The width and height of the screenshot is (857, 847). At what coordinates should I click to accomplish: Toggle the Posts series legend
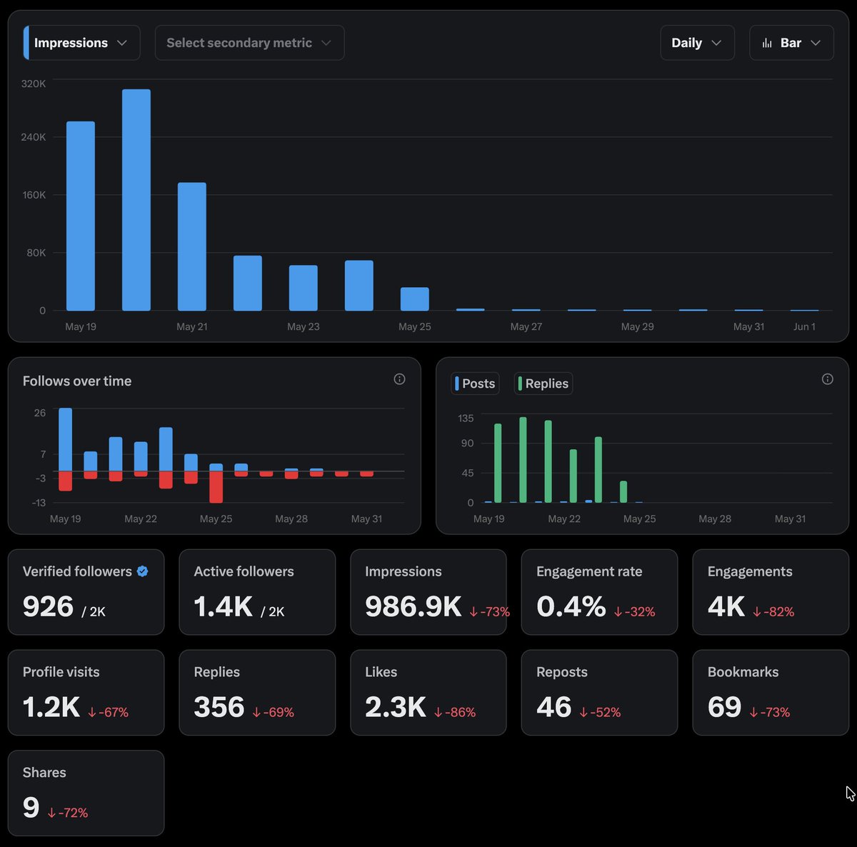pyautogui.click(x=475, y=384)
